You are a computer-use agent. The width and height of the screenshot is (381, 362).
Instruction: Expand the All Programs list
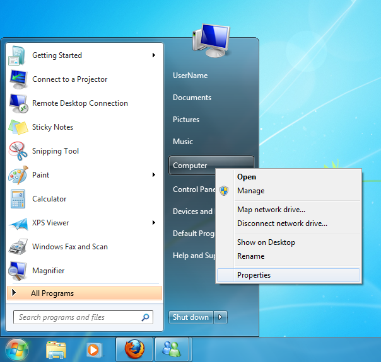tap(85, 293)
